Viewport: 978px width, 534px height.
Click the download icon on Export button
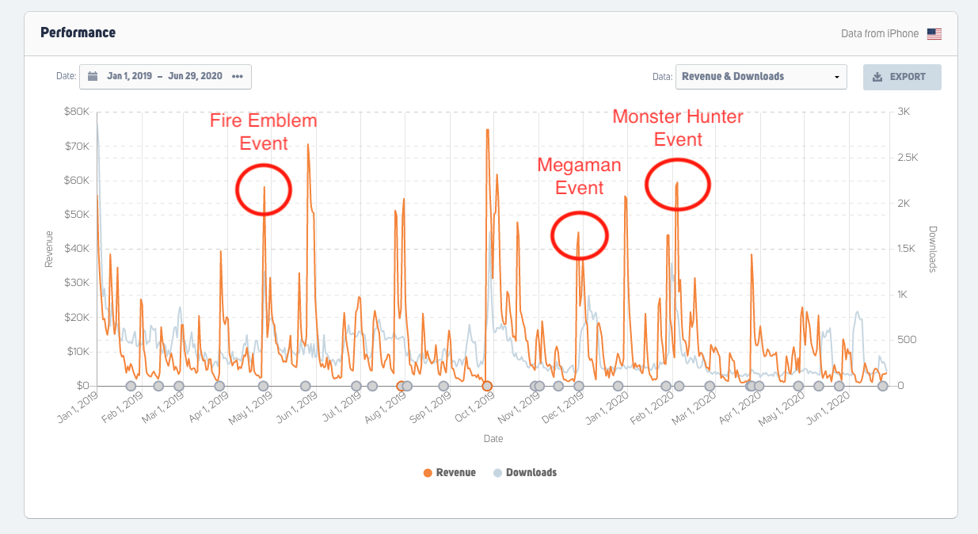(877, 78)
